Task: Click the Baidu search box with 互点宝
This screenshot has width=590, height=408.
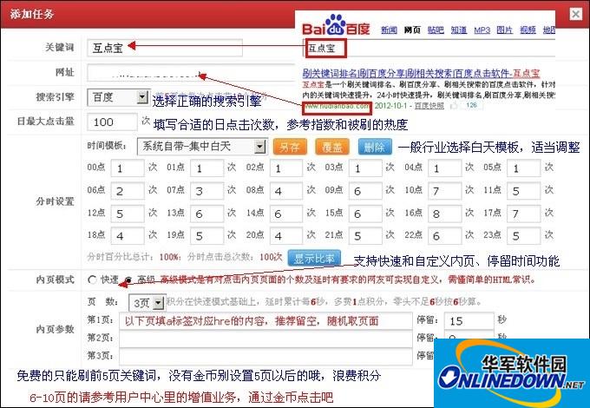Action: point(429,48)
